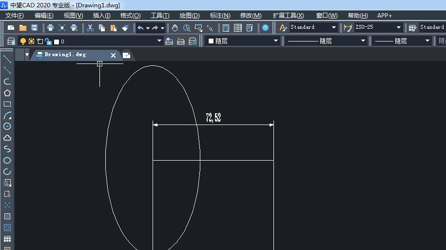The height and width of the screenshot is (250, 446).
Task: Select the Make Block tool
Action: (x=7, y=194)
